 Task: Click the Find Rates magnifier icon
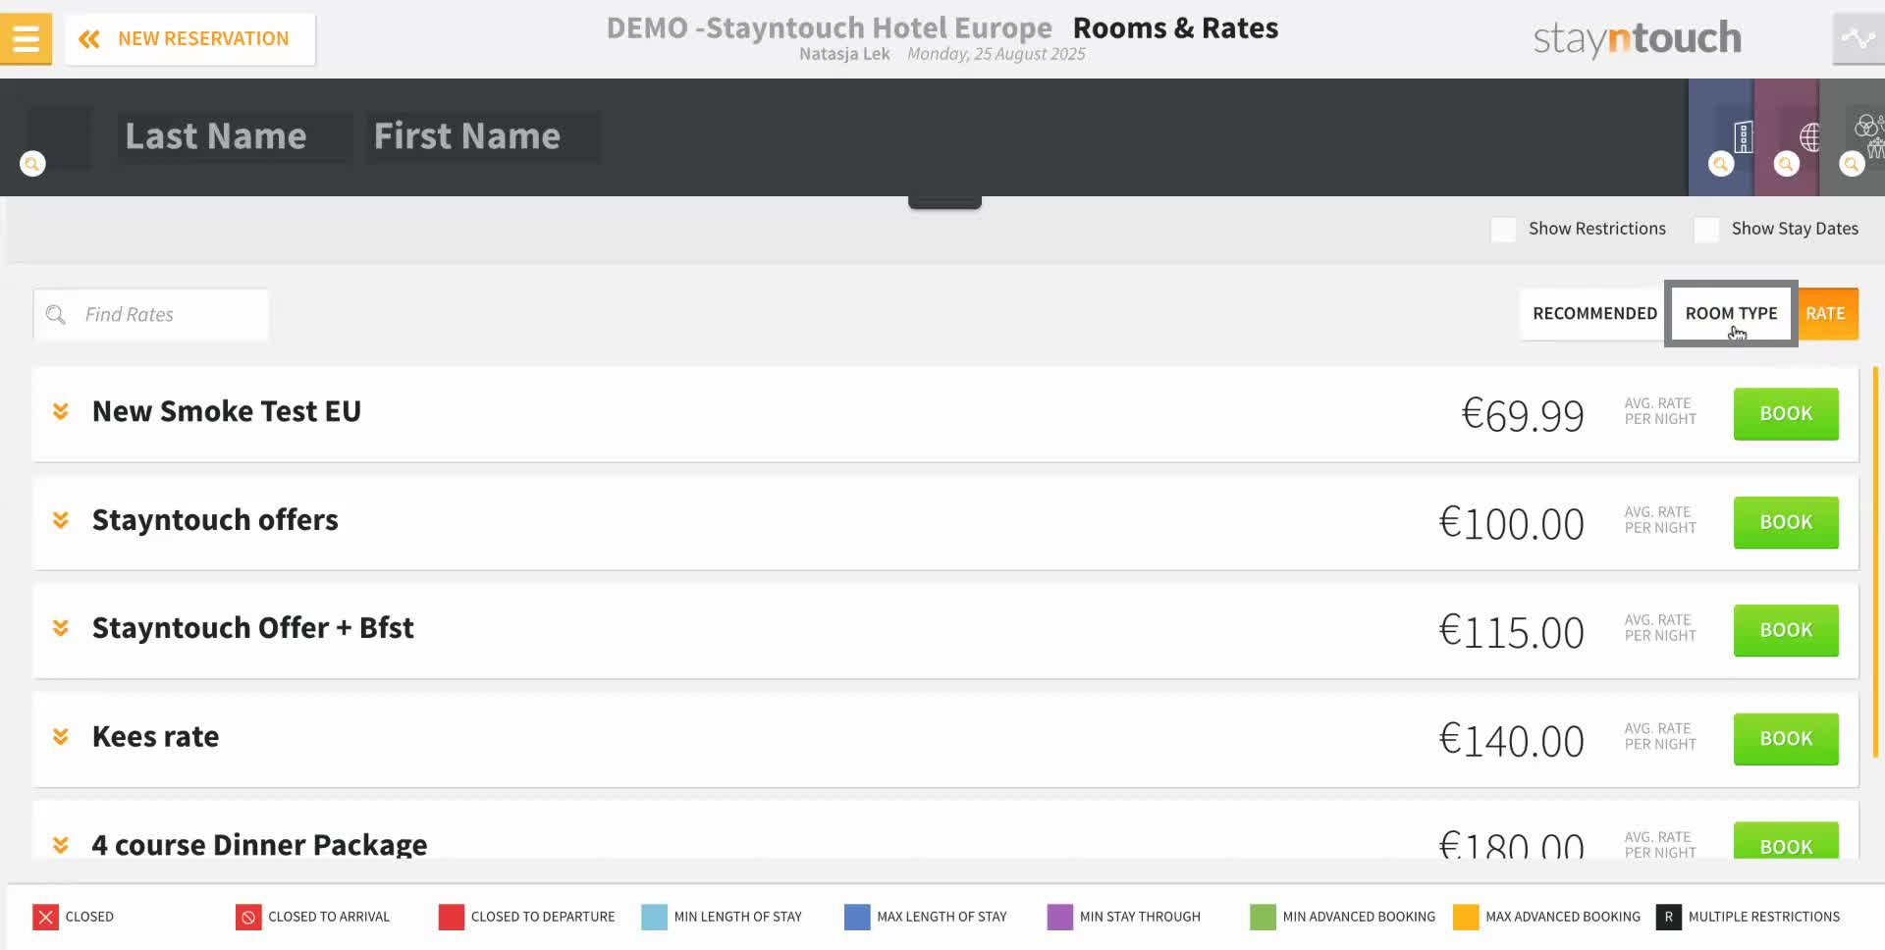[56, 314]
